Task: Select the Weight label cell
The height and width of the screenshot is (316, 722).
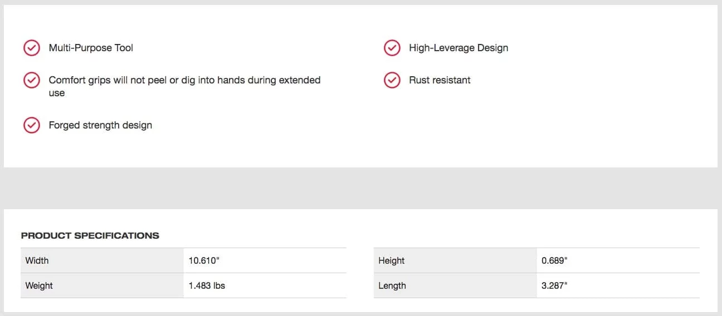Action: tap(39, 285)
